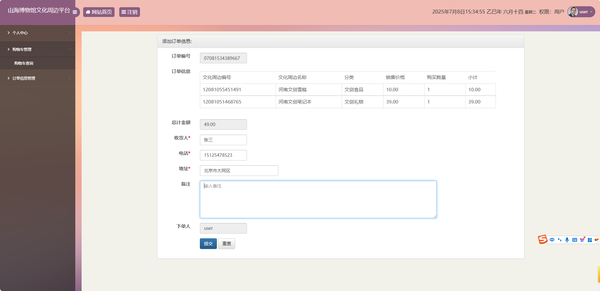
Task: Reset the form using the 重置 button
Action: 226,244
